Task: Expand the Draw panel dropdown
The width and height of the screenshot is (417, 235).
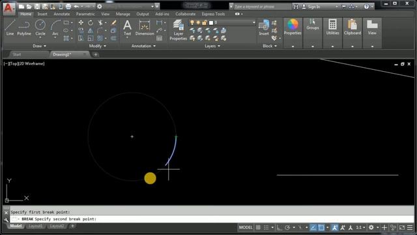Action: [x=39, y=46]
